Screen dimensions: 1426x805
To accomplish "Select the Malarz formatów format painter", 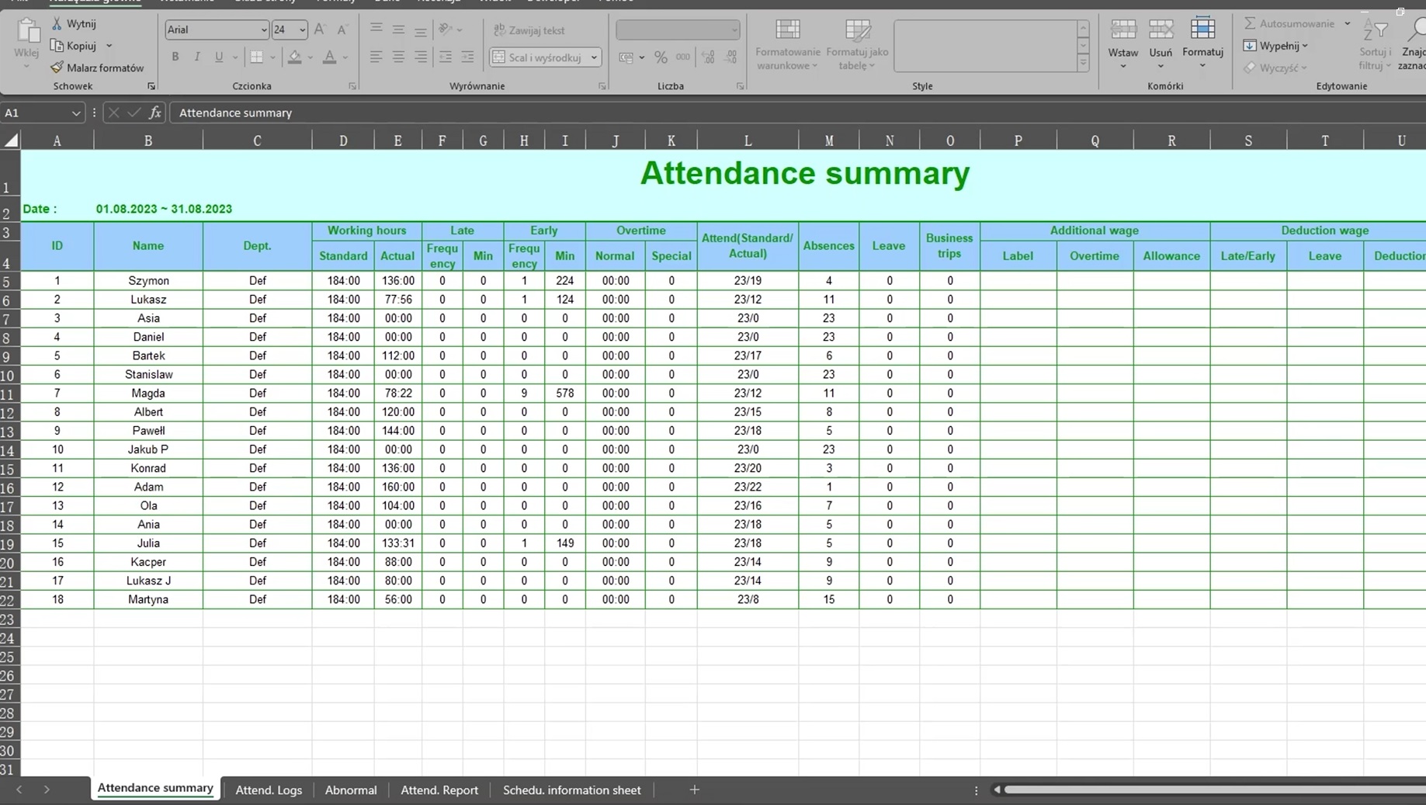I will pos(98,68).
